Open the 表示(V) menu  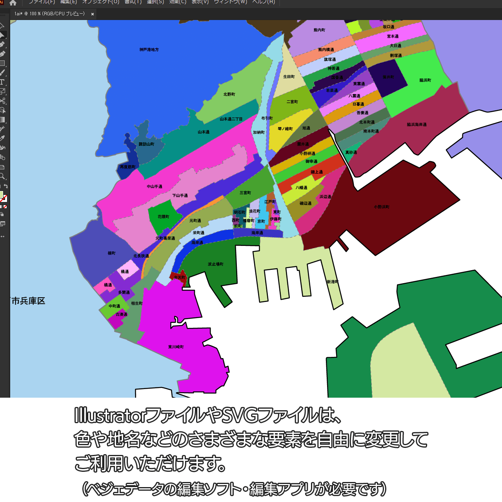pyautogui.click(x=200, y=2)
